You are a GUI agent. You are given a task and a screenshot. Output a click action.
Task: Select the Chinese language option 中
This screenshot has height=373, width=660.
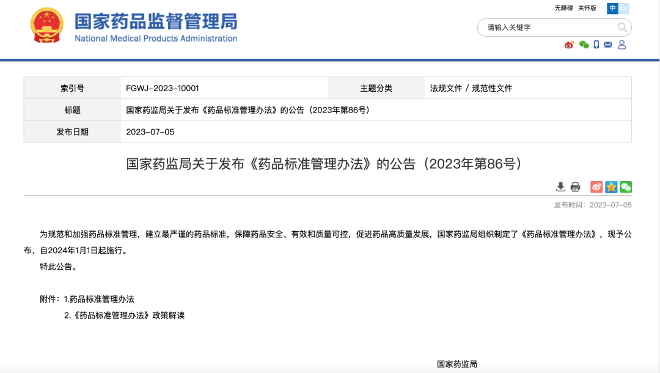click(612, 9)
